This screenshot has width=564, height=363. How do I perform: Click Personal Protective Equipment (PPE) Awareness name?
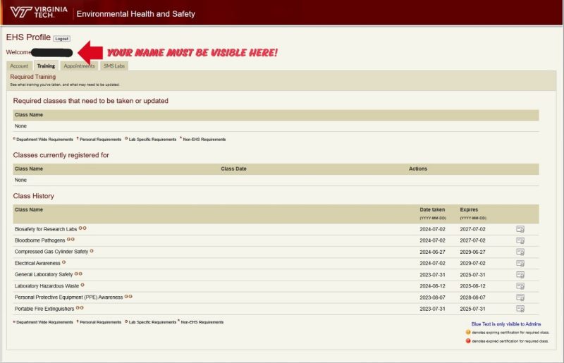(x=68, y=297)
